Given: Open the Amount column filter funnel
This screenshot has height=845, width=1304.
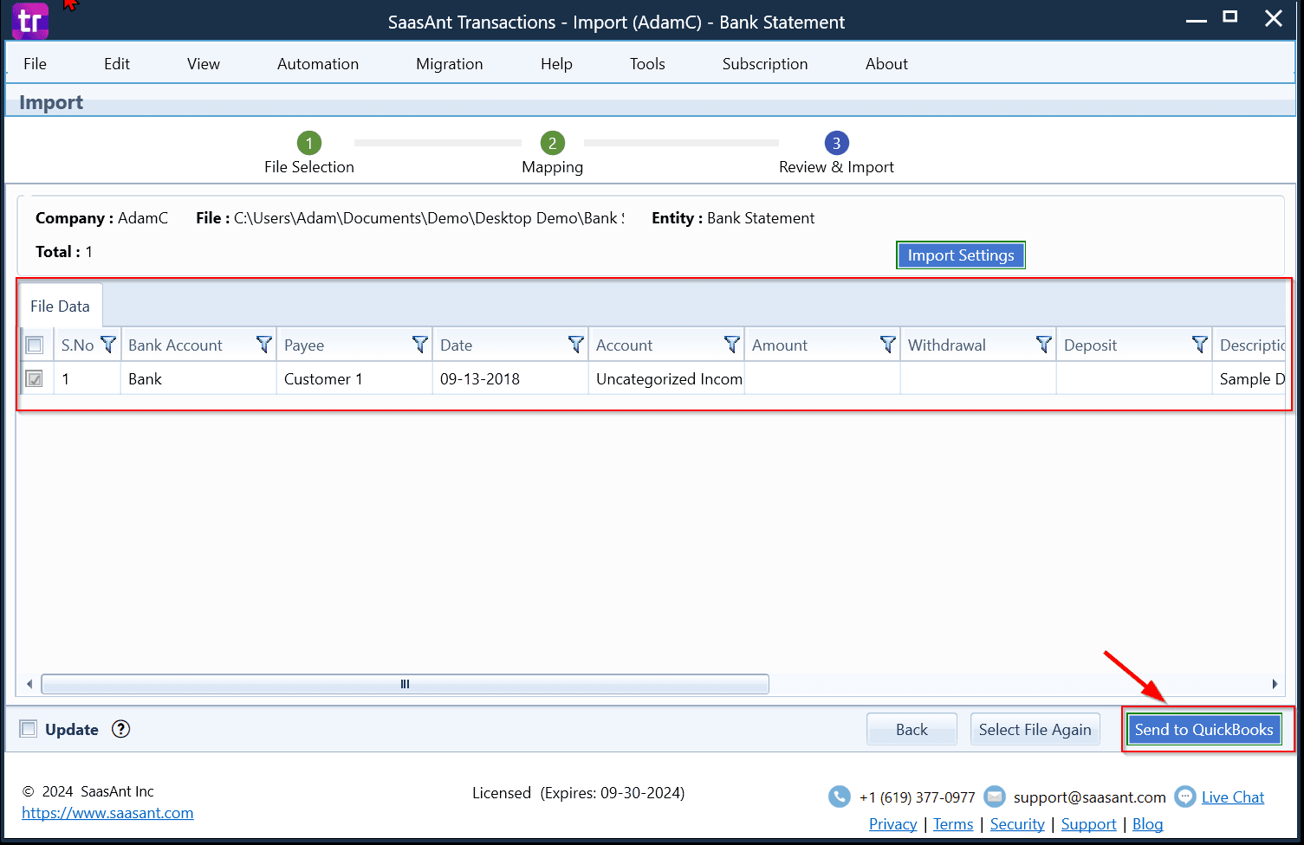Looking at the screenshot, I should 888,345.
